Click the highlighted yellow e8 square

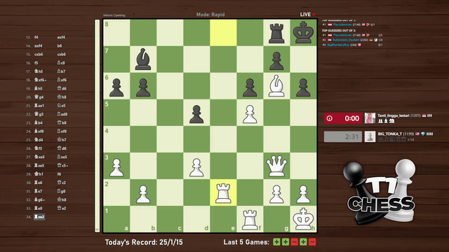coord(223,33)
